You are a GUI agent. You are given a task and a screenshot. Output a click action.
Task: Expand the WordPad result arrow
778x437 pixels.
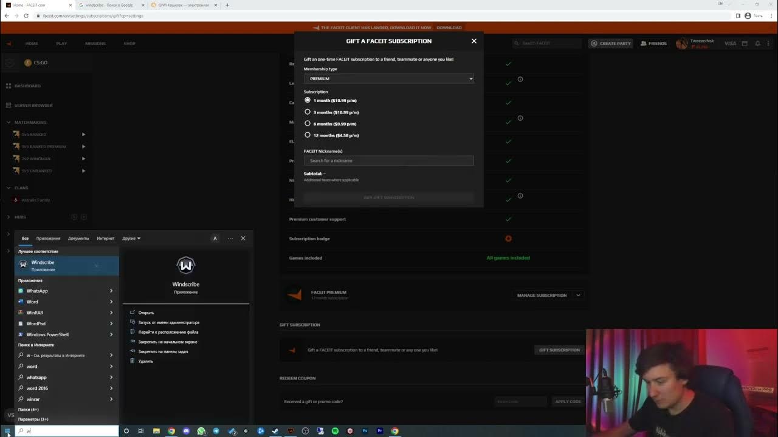click(x=111, y=324)
